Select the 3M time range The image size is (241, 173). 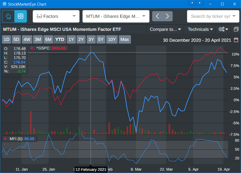(38, 39)
